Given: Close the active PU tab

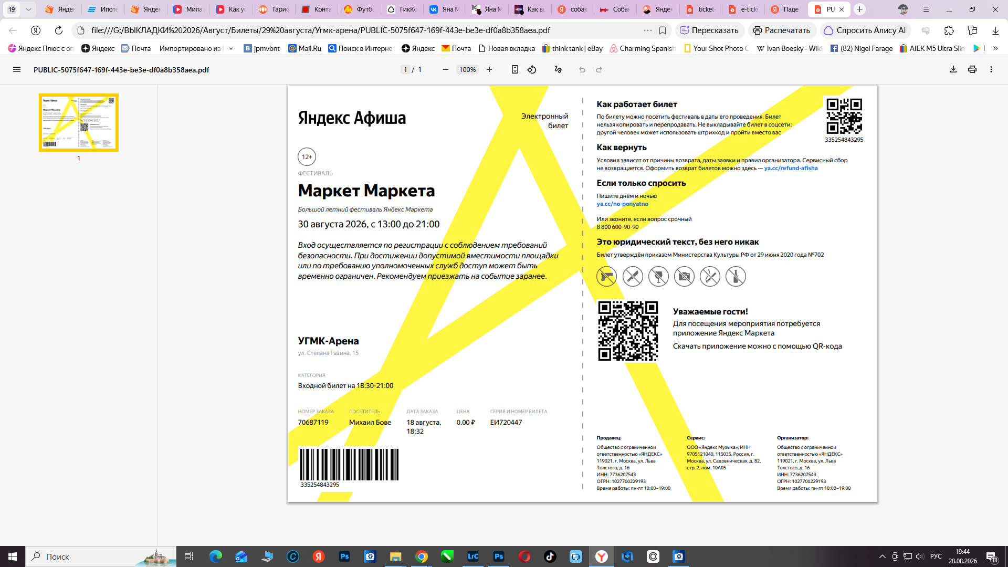Looking at the screenshot, I should [842, 9].
